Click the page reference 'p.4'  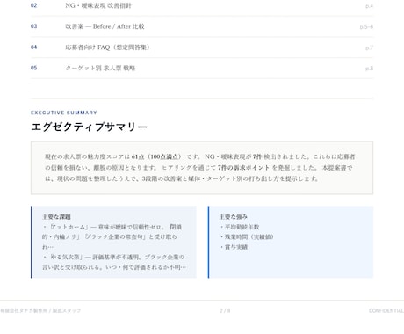pyautogui.click(x=369, y=6)
